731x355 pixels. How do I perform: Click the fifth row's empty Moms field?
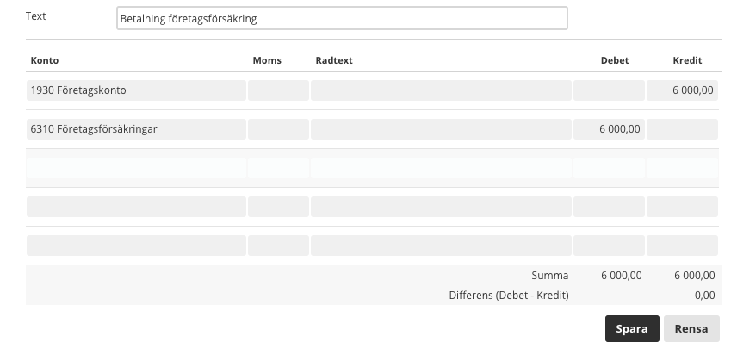point(278,246)
